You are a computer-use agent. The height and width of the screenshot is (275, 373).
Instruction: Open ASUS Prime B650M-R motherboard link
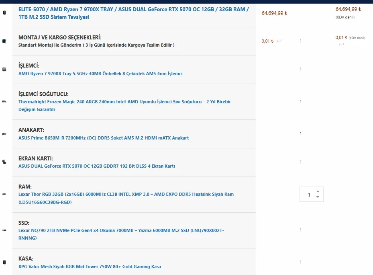coord(104,138)
